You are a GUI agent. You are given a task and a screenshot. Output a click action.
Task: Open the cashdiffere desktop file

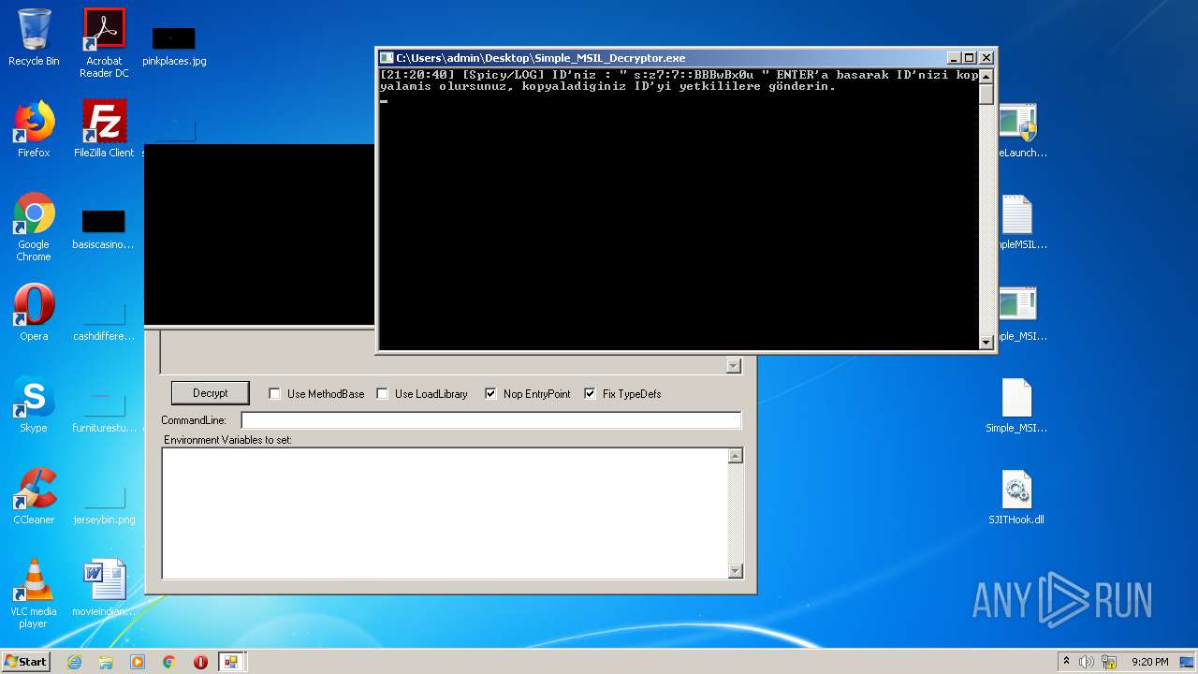(x=104, y=320)
